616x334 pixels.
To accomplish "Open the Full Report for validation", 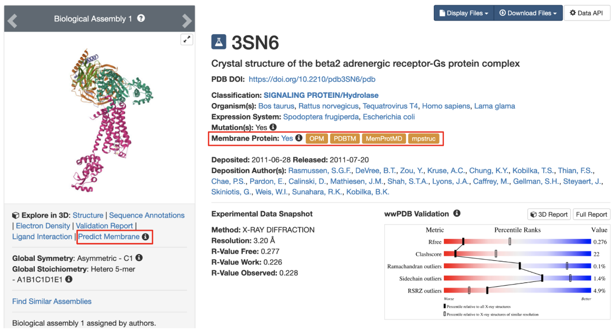I will point(591,214).
